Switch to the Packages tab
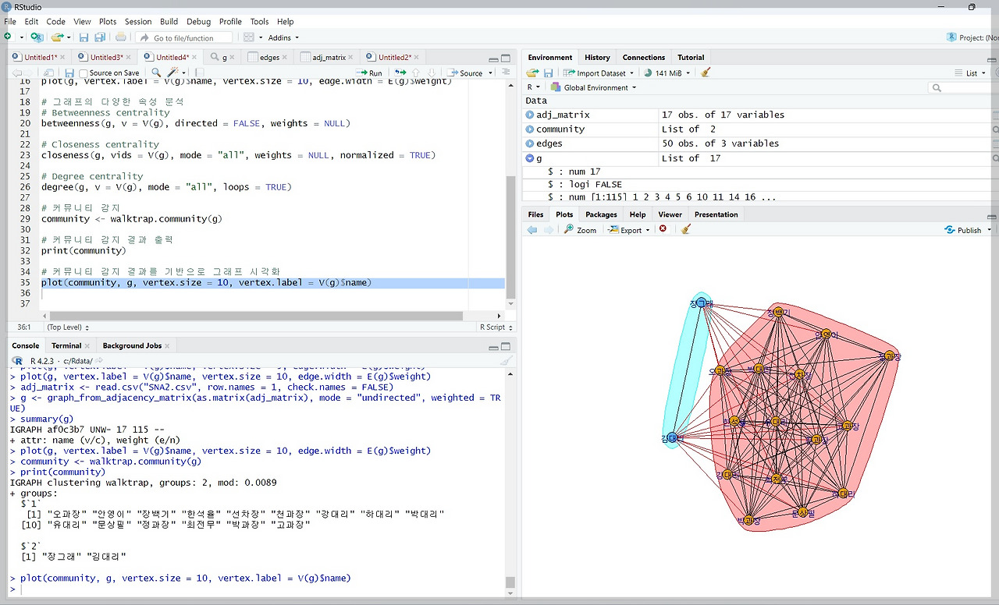Image resolution: width=999 pixels, height=605 pixels. pyautogui.click(x=601, y=214)
